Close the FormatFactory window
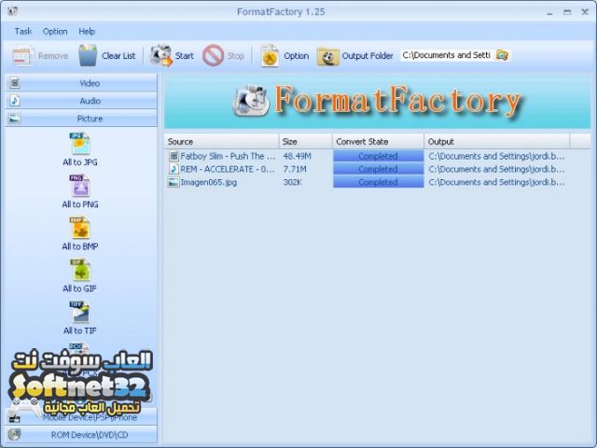The height and width of the screenshot is (448, 597). click(x=585, y=12)
